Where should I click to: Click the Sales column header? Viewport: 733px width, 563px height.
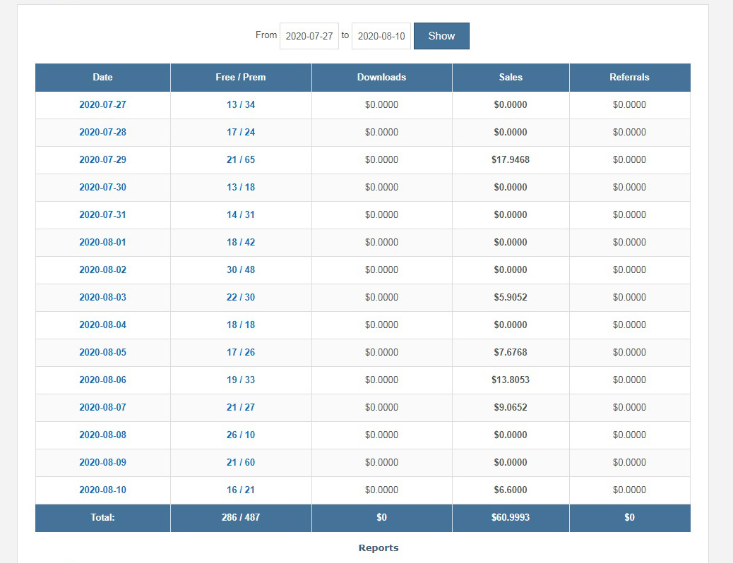(x=511, y=77)
